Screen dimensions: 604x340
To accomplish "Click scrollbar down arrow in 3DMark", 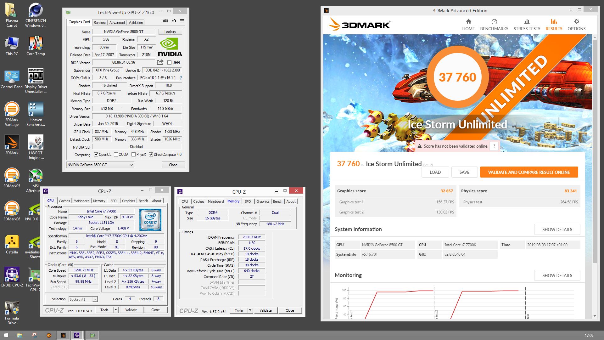I will pyautogui.click(x=595, y=316).
